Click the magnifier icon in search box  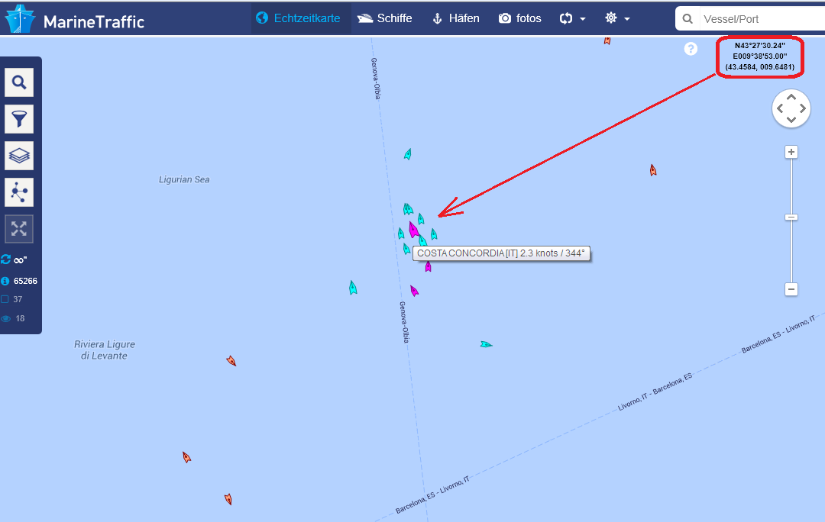click(x=687, y=19)
